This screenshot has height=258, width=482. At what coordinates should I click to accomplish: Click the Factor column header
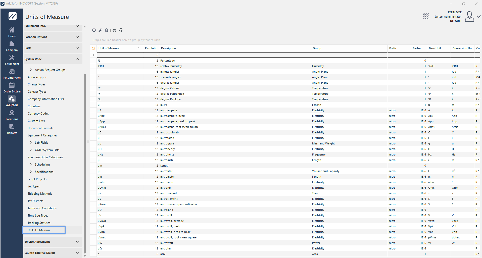(x=419, y=48)
